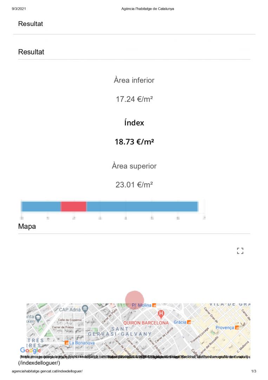The height and width of the screenshot is (380, 268).
Task: Select the Pl. Molina station icon
Action: pyautogui.click(x=154, y=305)
